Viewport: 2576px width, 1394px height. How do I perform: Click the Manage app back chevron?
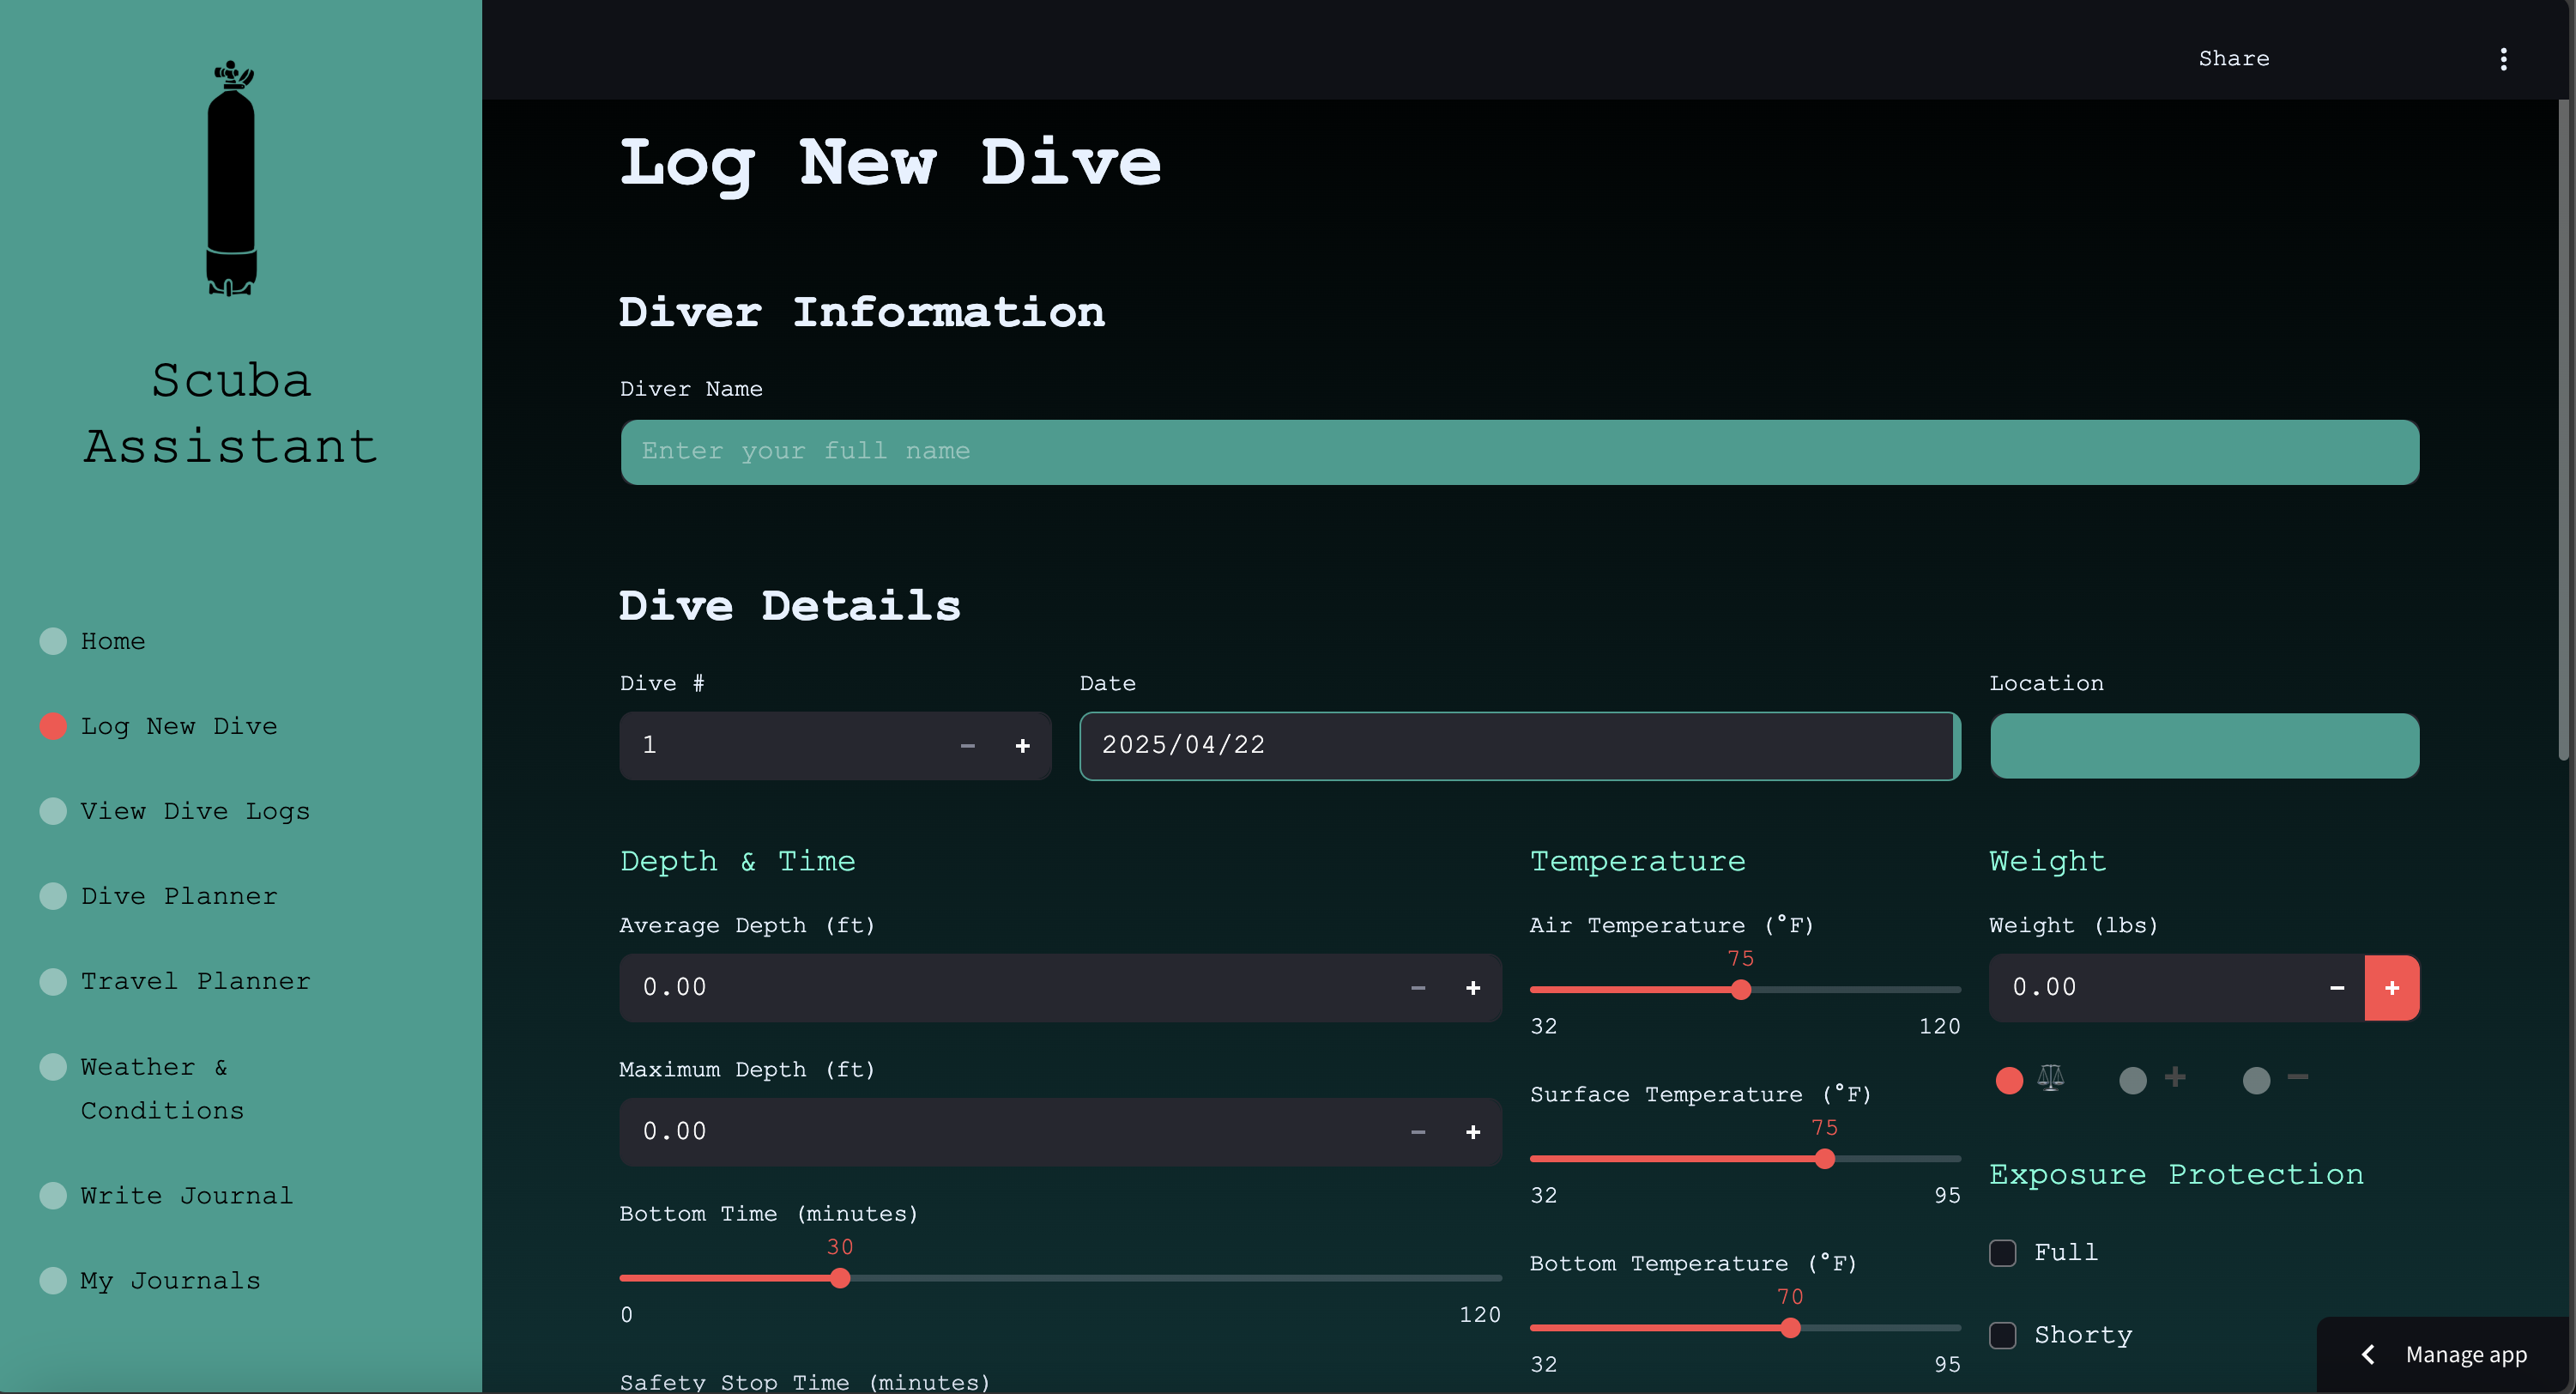(x=2368, y=1354)
